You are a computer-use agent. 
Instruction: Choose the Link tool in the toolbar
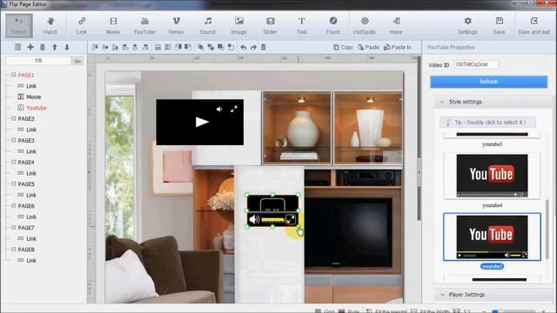click(x=81, y=25)
